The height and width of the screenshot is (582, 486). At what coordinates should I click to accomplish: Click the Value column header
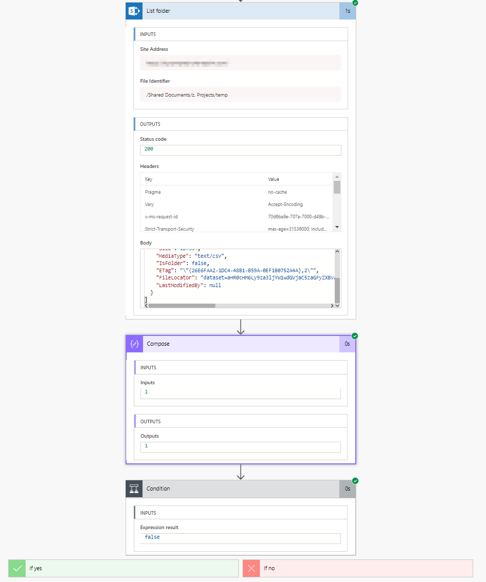click(x=273, y=179)
